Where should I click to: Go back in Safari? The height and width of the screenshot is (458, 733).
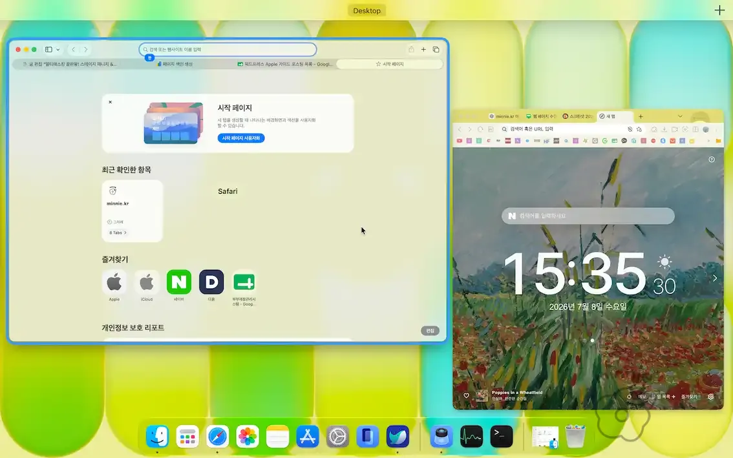[74, 50]
